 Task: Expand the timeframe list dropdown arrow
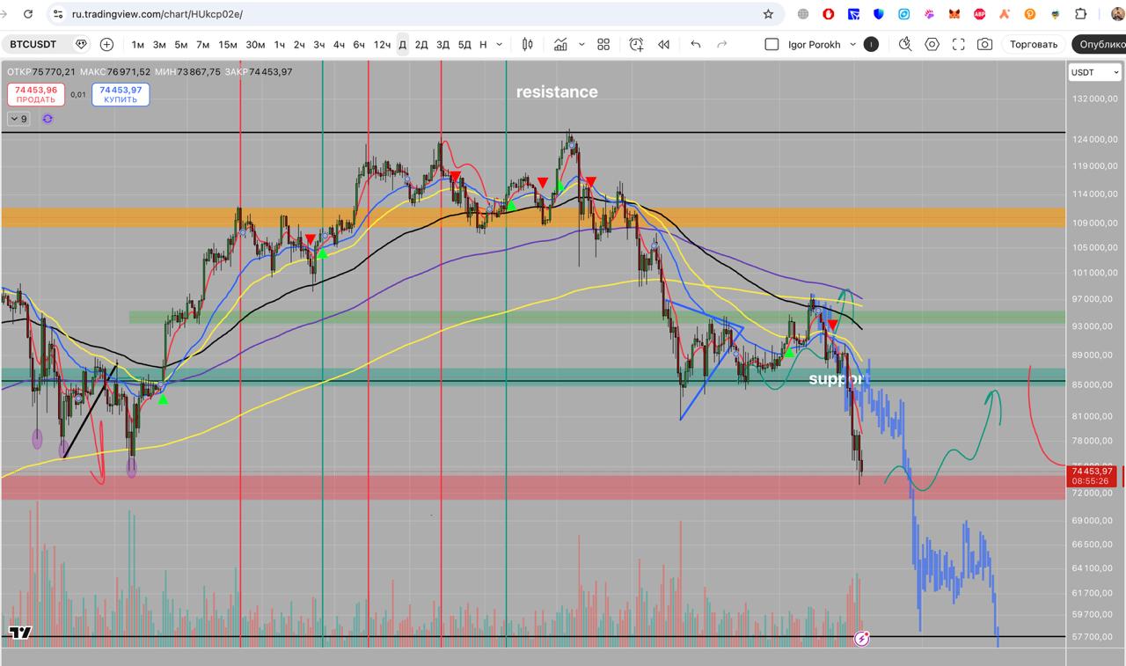[x=500, y=45]
